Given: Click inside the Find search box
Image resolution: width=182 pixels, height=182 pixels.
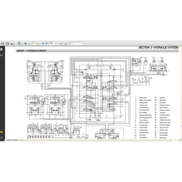Looking at the screenshot, I should pyautogui.click(x=76, y=43).
